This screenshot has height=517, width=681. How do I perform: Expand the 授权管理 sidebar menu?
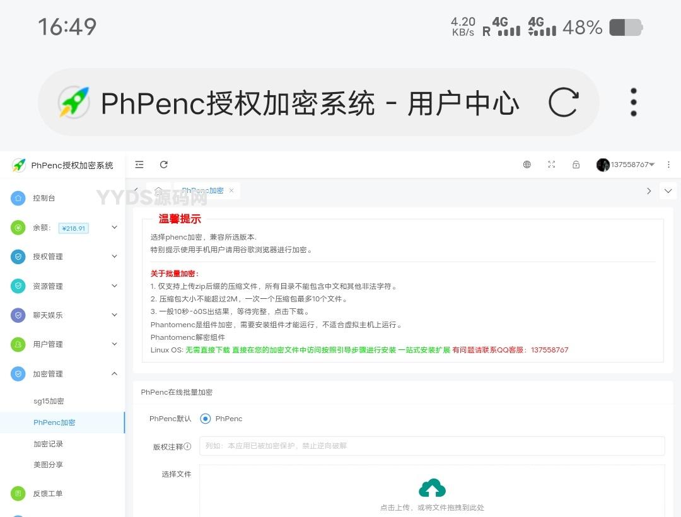coord(63,257)
